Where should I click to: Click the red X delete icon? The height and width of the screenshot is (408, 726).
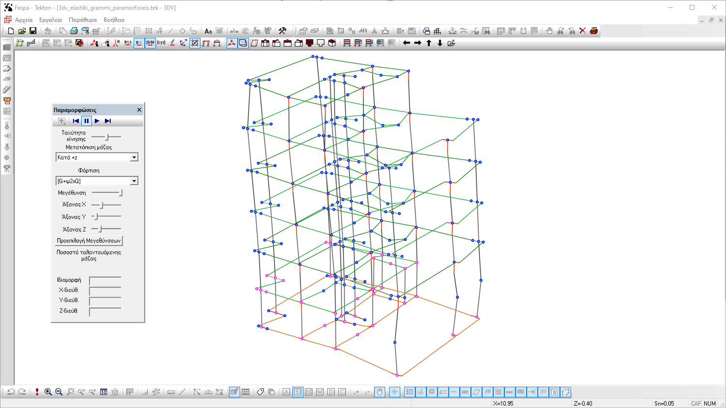coord(583,31)
